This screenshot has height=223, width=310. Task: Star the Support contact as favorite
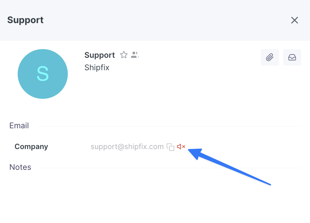(124, 55)
